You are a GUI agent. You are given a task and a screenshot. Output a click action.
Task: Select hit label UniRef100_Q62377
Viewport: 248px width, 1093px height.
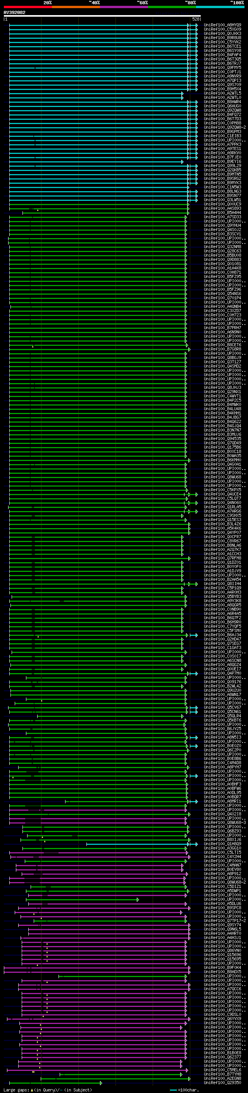(x=222, y=1057)
